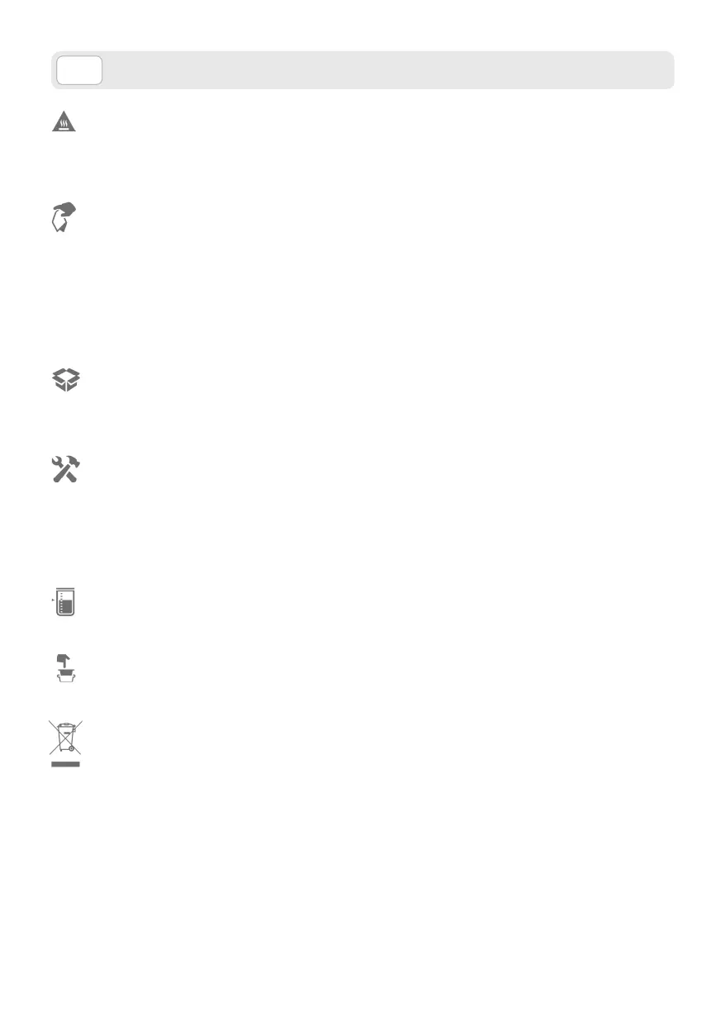Select the crossed wrench and hammer icon
Viewport: 716px width, 1030px height.
(x=66, y=470)
